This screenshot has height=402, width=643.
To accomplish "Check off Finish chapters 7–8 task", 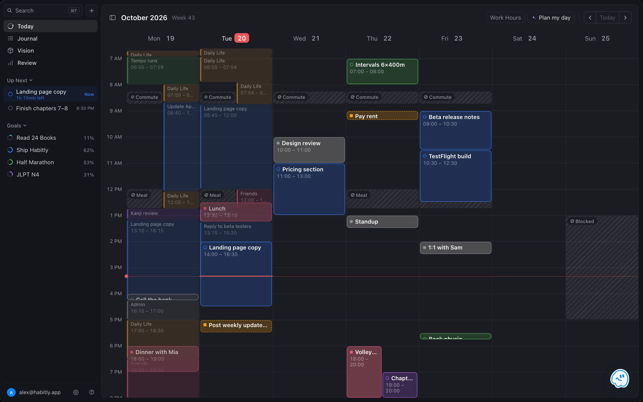I will [10, 108].
